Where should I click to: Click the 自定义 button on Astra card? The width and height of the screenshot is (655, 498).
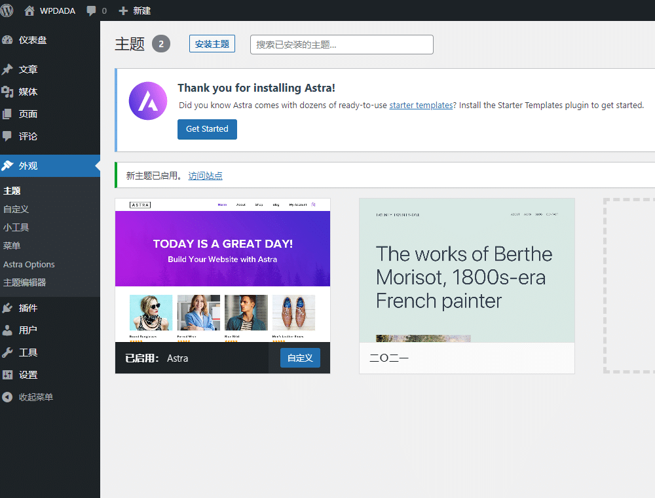[300, 358]
